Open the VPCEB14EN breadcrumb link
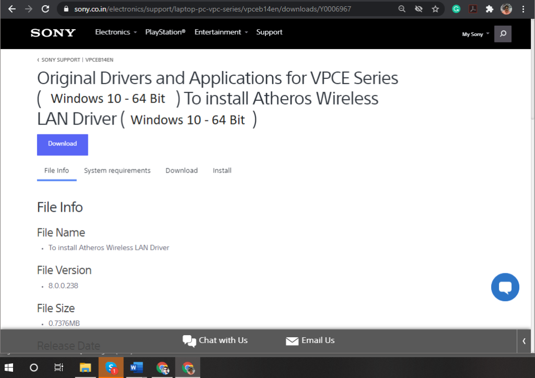 [99, 59]
